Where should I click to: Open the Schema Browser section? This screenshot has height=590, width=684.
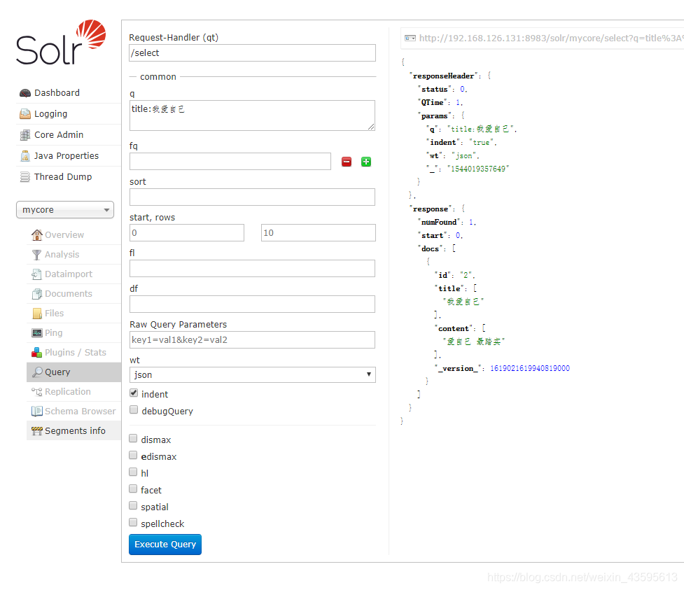81,412
